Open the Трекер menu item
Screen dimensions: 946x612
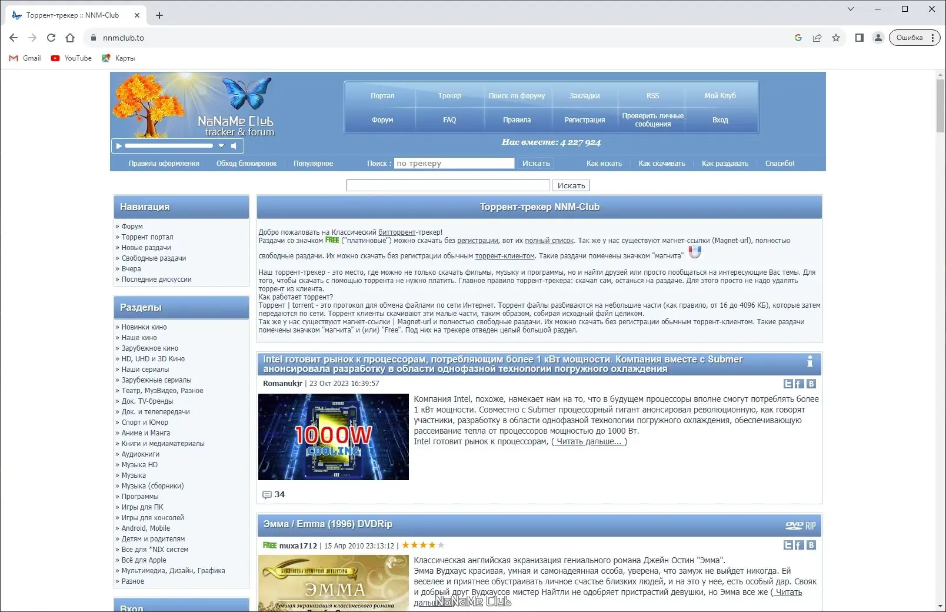point(449,96)
